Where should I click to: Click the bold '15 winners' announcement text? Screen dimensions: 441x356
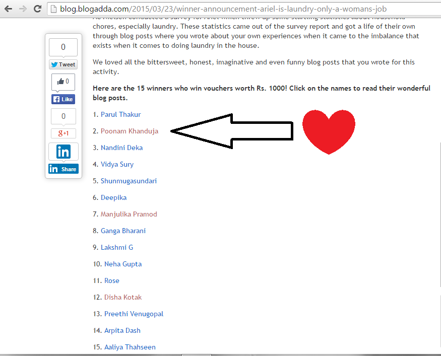pos(262,93)
